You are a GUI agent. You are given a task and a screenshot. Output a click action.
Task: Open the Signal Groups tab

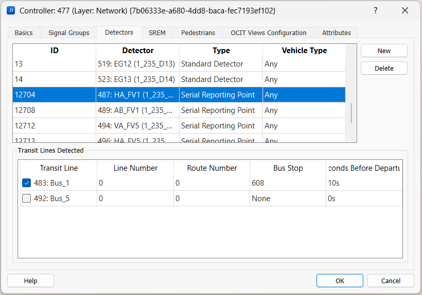(x=69, y=32)
